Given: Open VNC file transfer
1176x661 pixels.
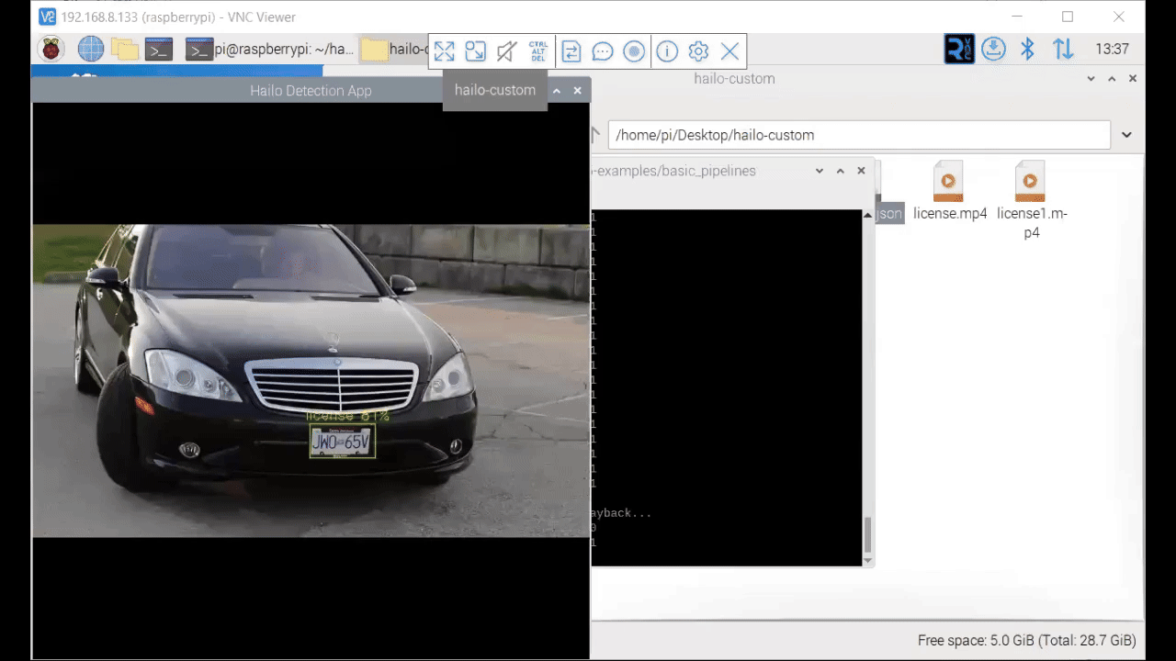Looking at the screenshot, I should click(x=571, y=51).
